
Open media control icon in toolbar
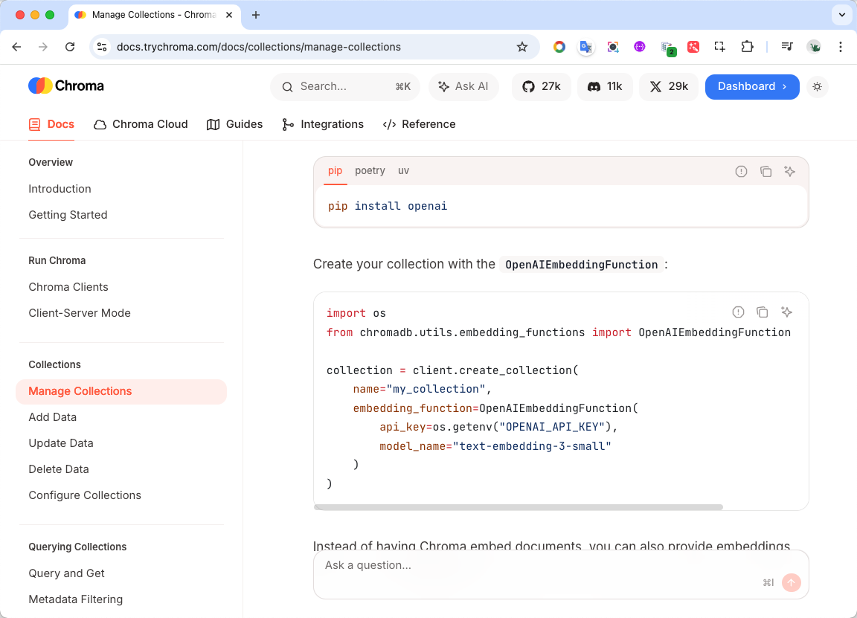pos(787,47)
